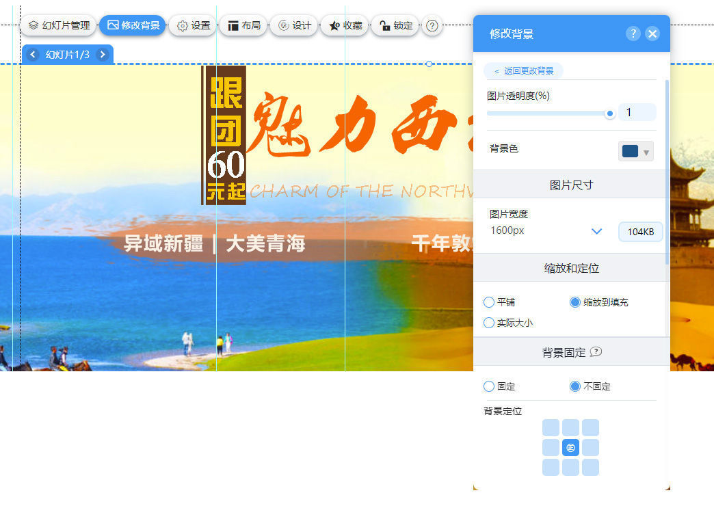Set background position to top-right cell

[591, 428]
